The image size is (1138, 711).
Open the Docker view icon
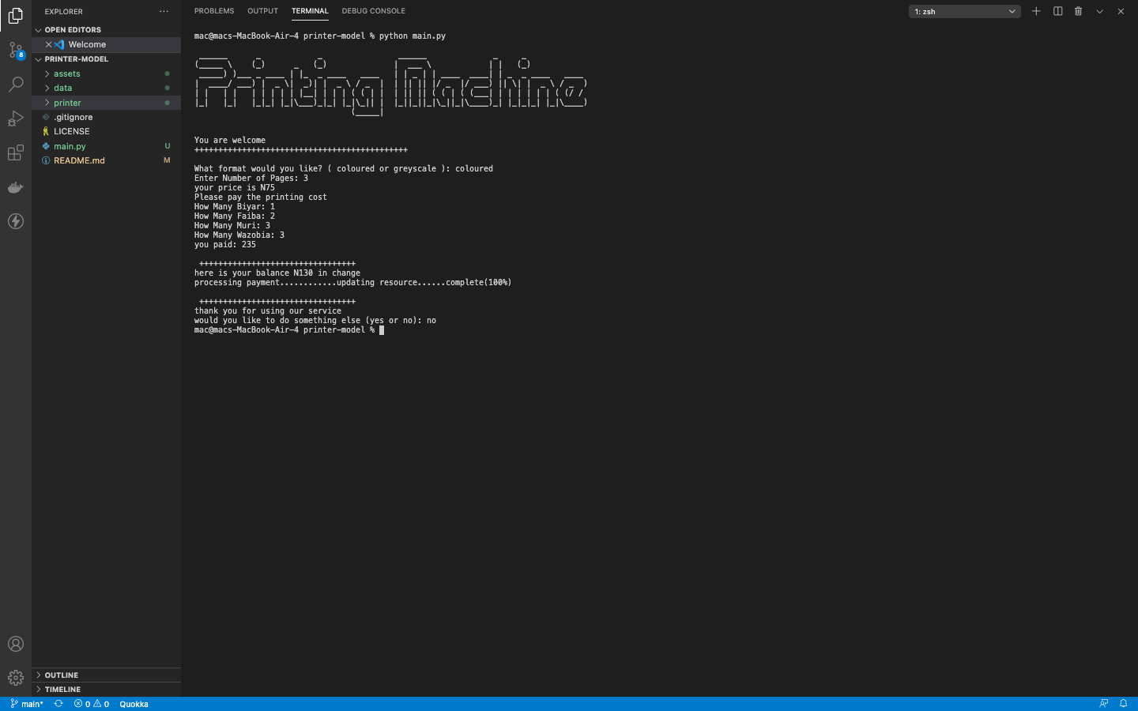coord(16,187)
